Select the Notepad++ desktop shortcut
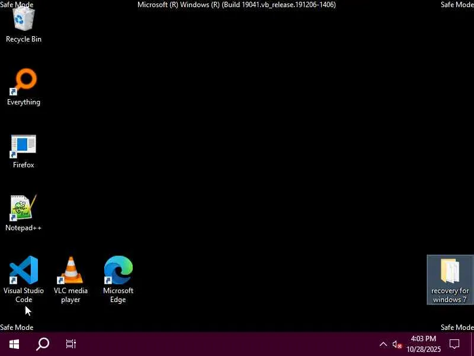This screenshot has height=356, width=474. (x=24, y=213)
